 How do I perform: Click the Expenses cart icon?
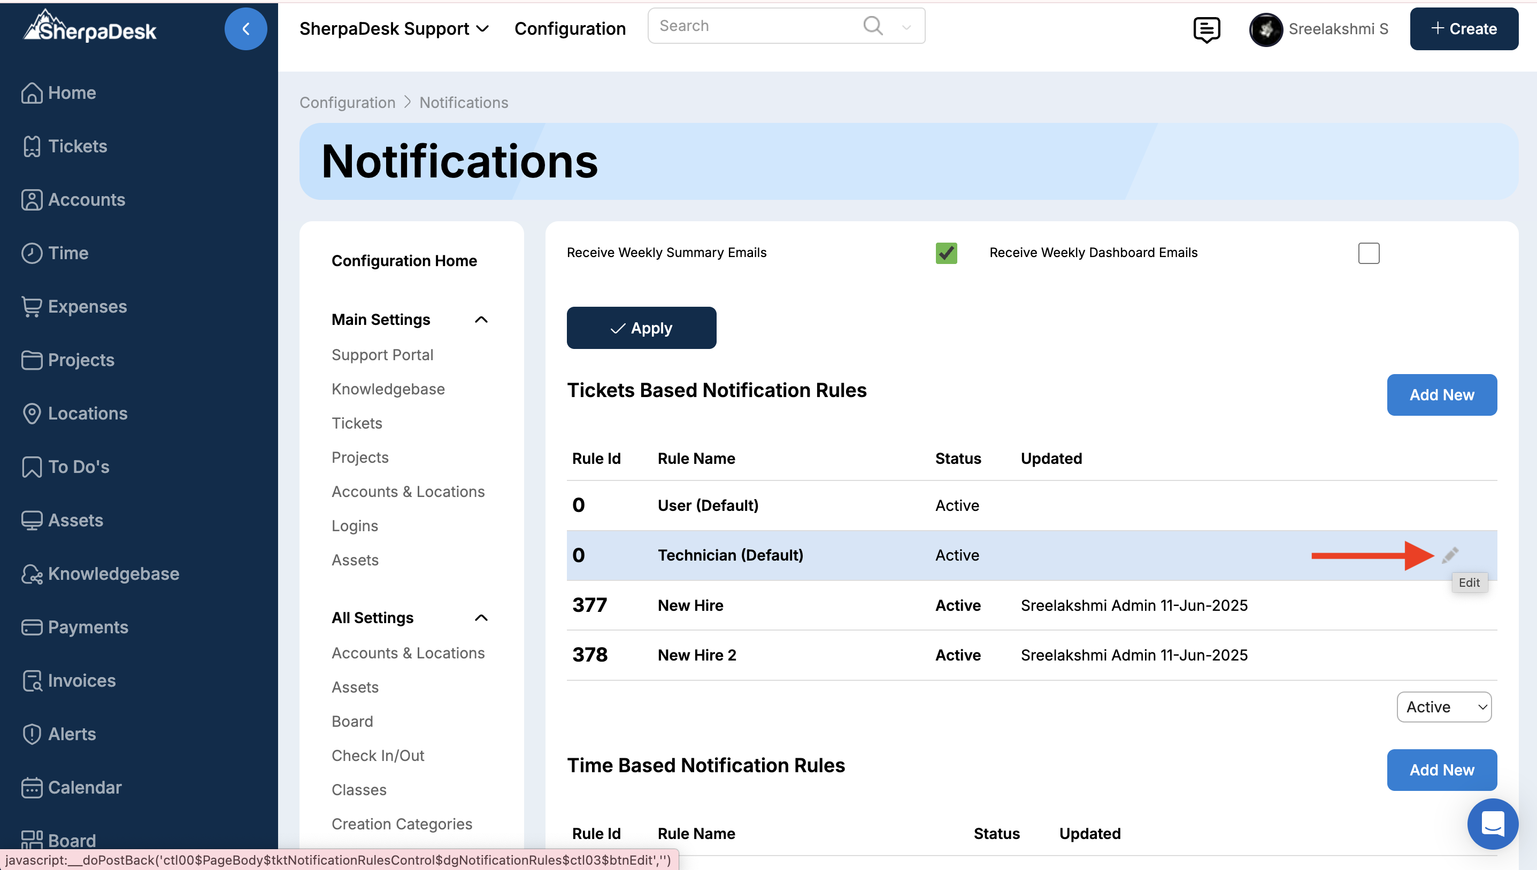click(31, 307)
